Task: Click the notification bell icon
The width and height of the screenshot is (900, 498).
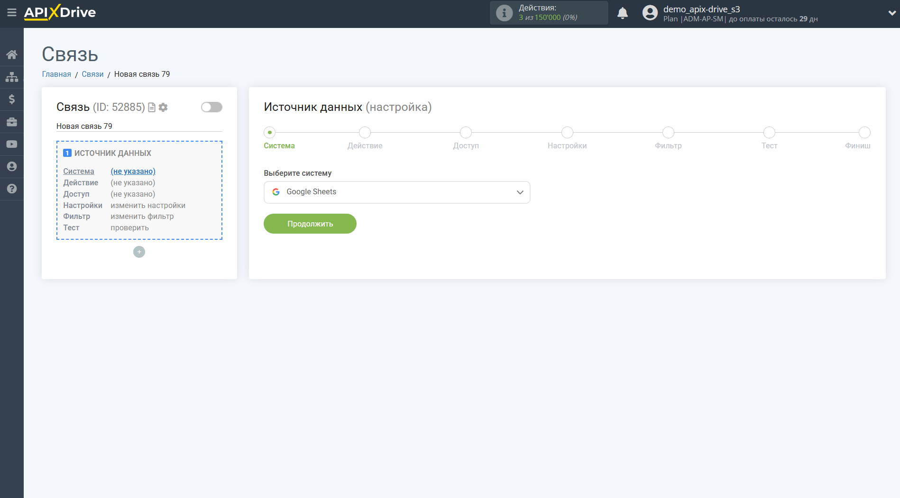Action: [x=623, y=12]
